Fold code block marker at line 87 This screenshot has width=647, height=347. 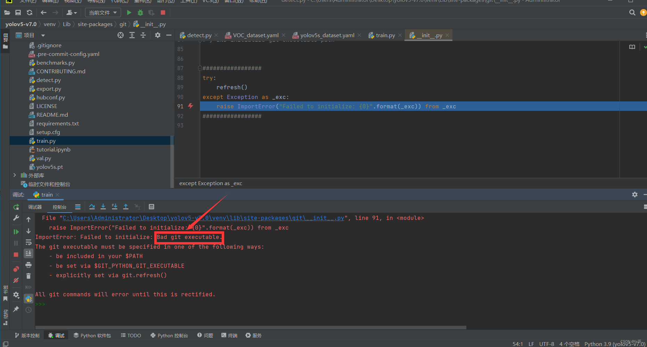coord(200,68)
